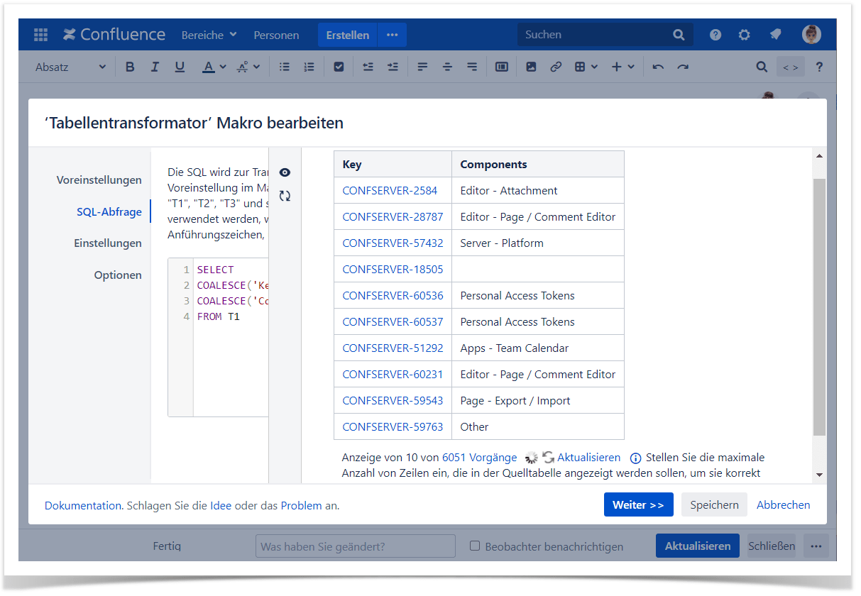
Task: Insert an image from the toolbar
Action: click(531, 66)
